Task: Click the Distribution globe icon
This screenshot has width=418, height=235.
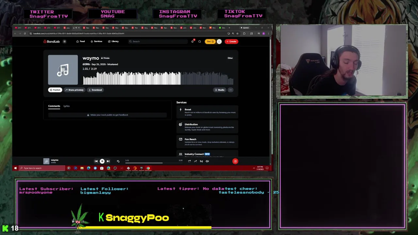Action: click(x=181, y=124)
